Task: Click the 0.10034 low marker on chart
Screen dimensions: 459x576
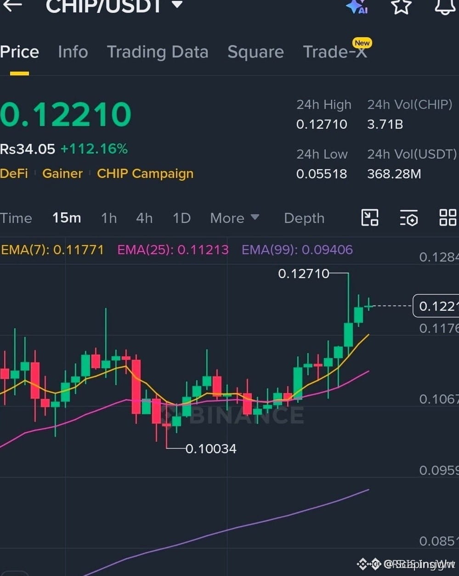Action: pos(211,449)
